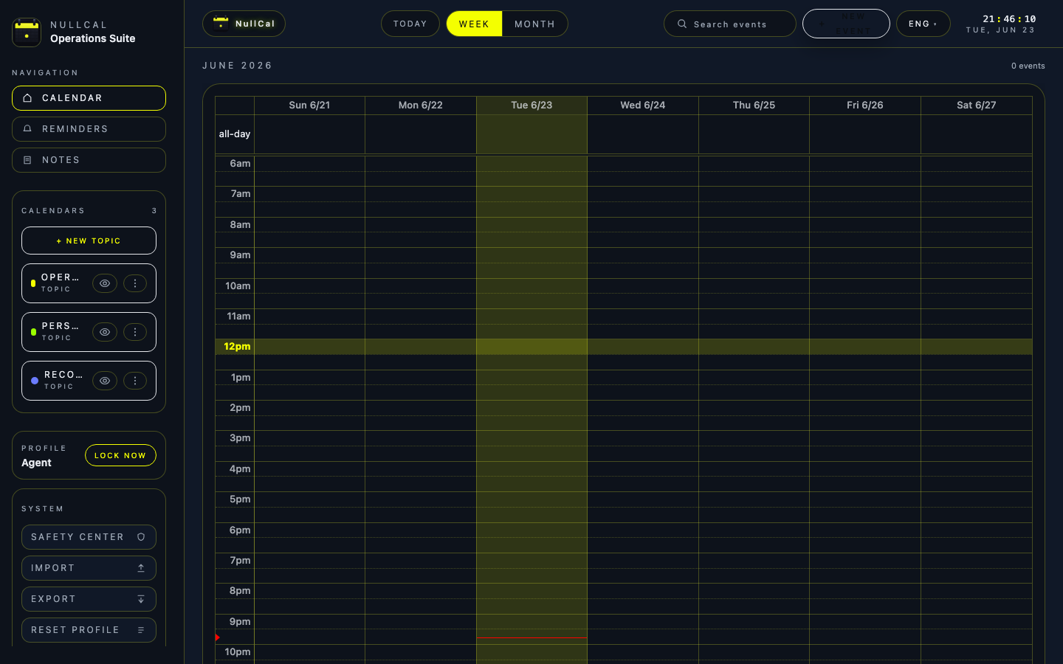The width and height of the screenshot is (1063, 664).
Task: Select the Tue 6/23 column header
Action: pos(531,106)
